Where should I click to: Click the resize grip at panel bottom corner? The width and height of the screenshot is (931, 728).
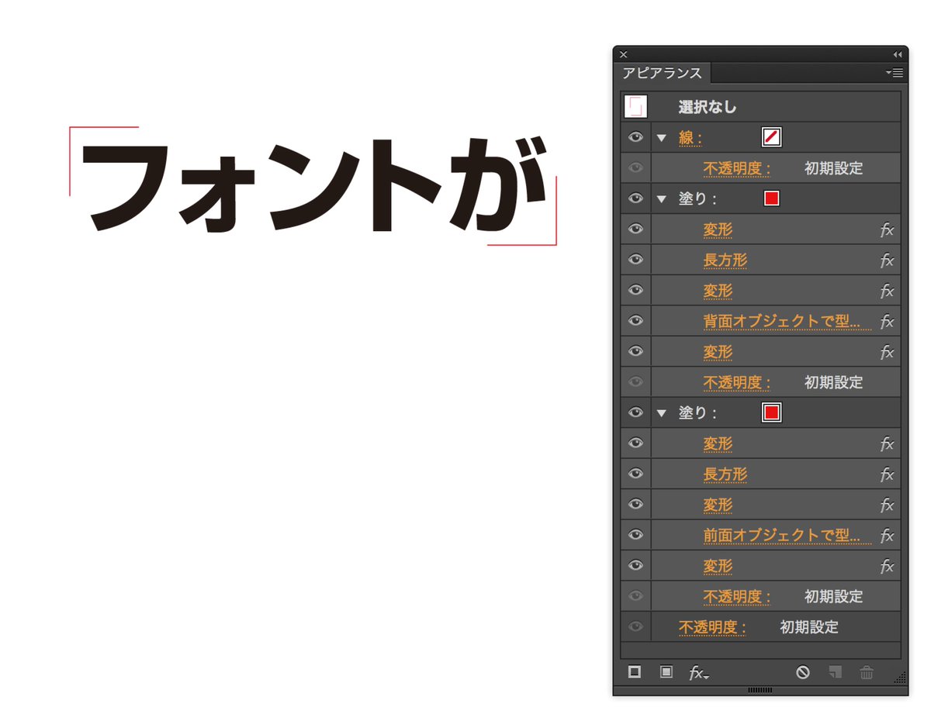[900, 677]
